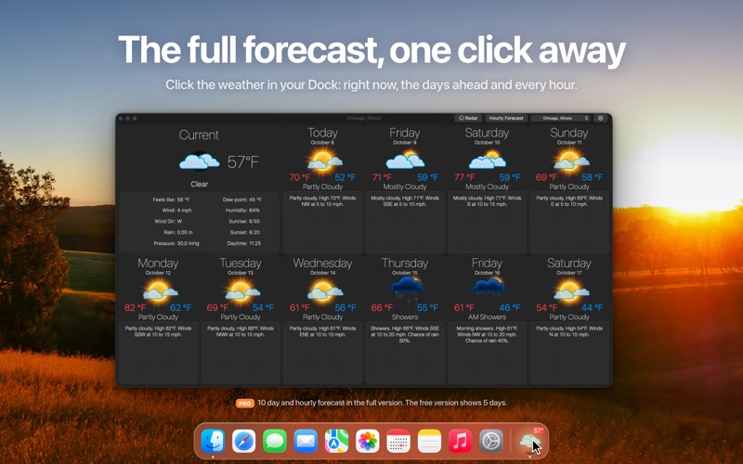The image size is (743, 464).
Task: Click 'Pressure: 30.0 inHg' detail
Action: (x=176, y=243)
